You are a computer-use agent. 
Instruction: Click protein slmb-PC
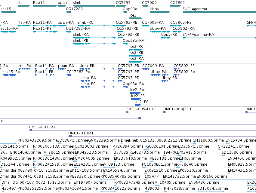click(97, 87)
